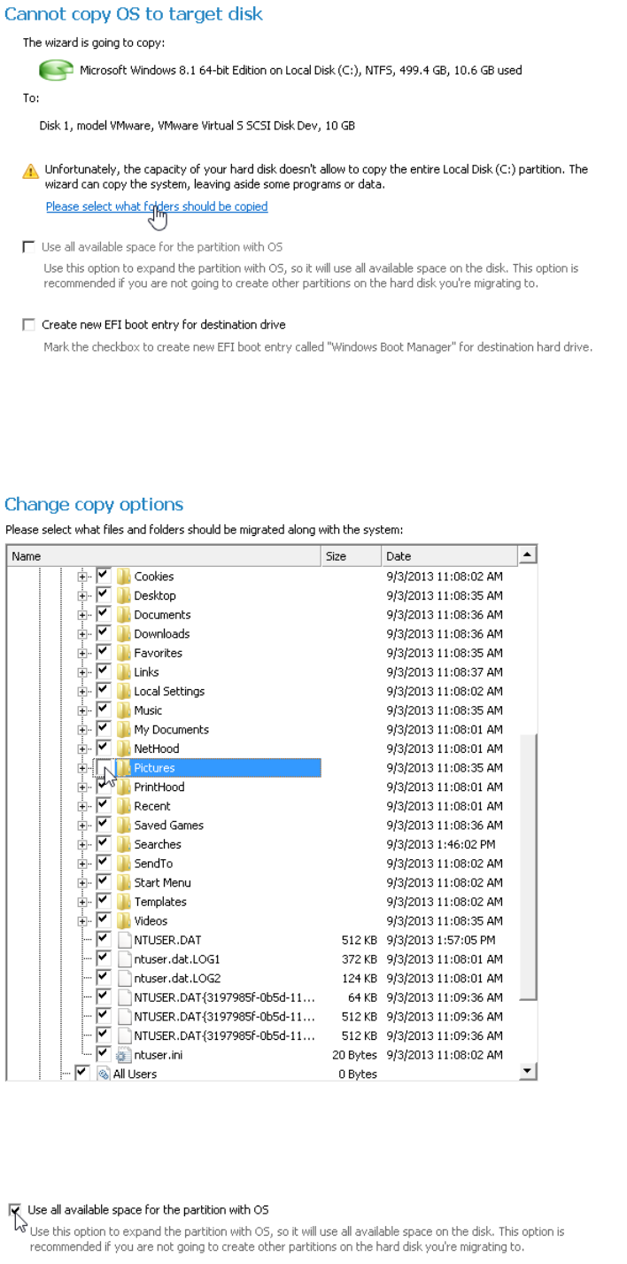The width and height of the screenshot is (627, 1264).
Task: Click the yellow warning triangle icon
Action: tap(31, 171)
